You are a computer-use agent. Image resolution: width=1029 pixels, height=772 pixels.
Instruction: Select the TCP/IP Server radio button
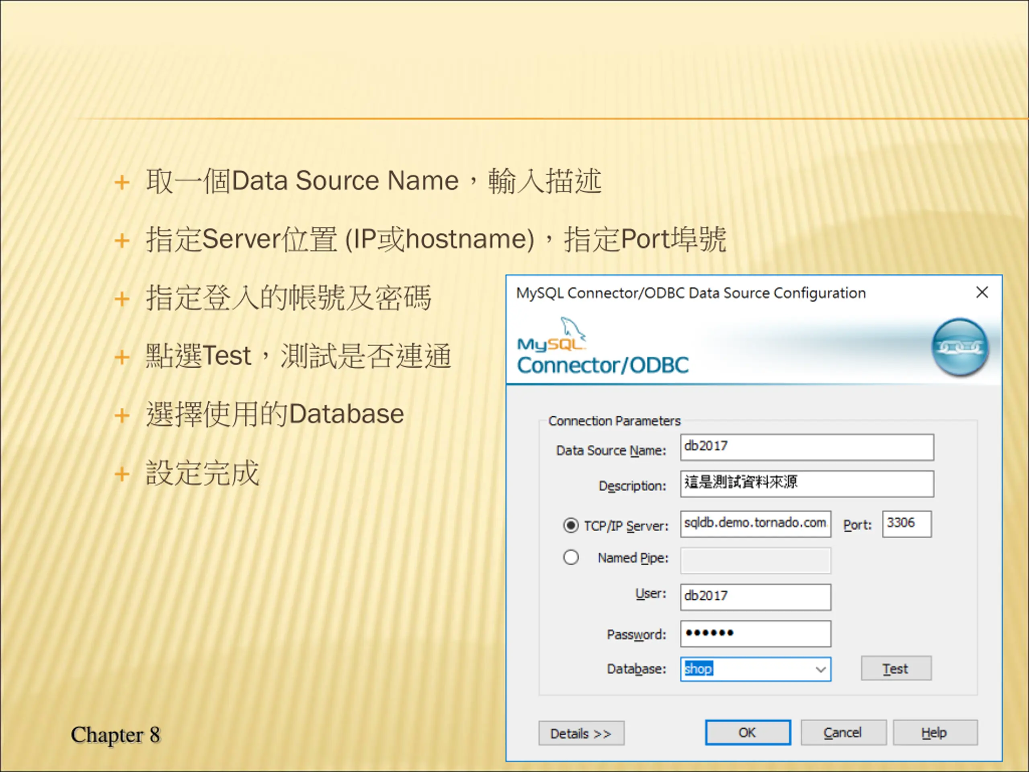point(571,526)
